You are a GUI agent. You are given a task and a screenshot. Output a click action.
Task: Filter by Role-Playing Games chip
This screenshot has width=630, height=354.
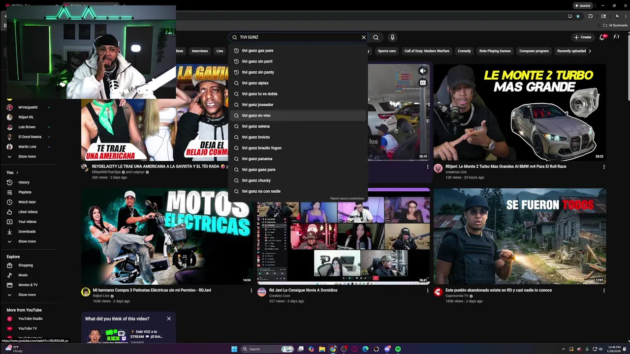coord(495,51)
